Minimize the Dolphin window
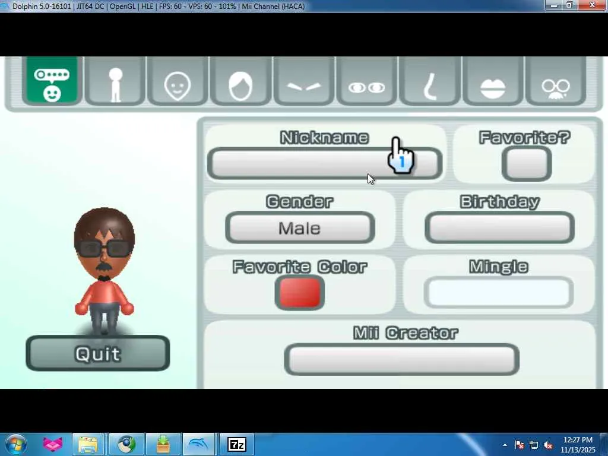 (x=554, y=5)
